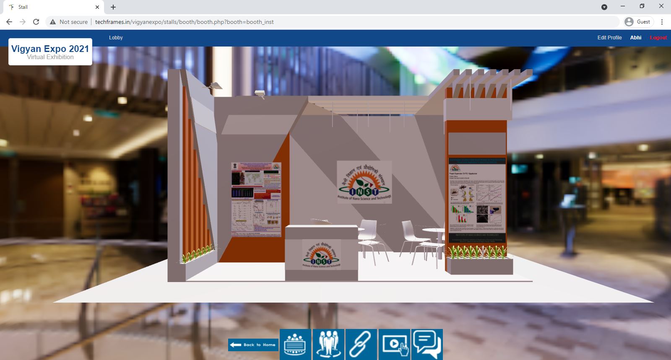Viewport: 671px width, 360px height.
Task: Open Edit Profile in the header
Action: 609,38
